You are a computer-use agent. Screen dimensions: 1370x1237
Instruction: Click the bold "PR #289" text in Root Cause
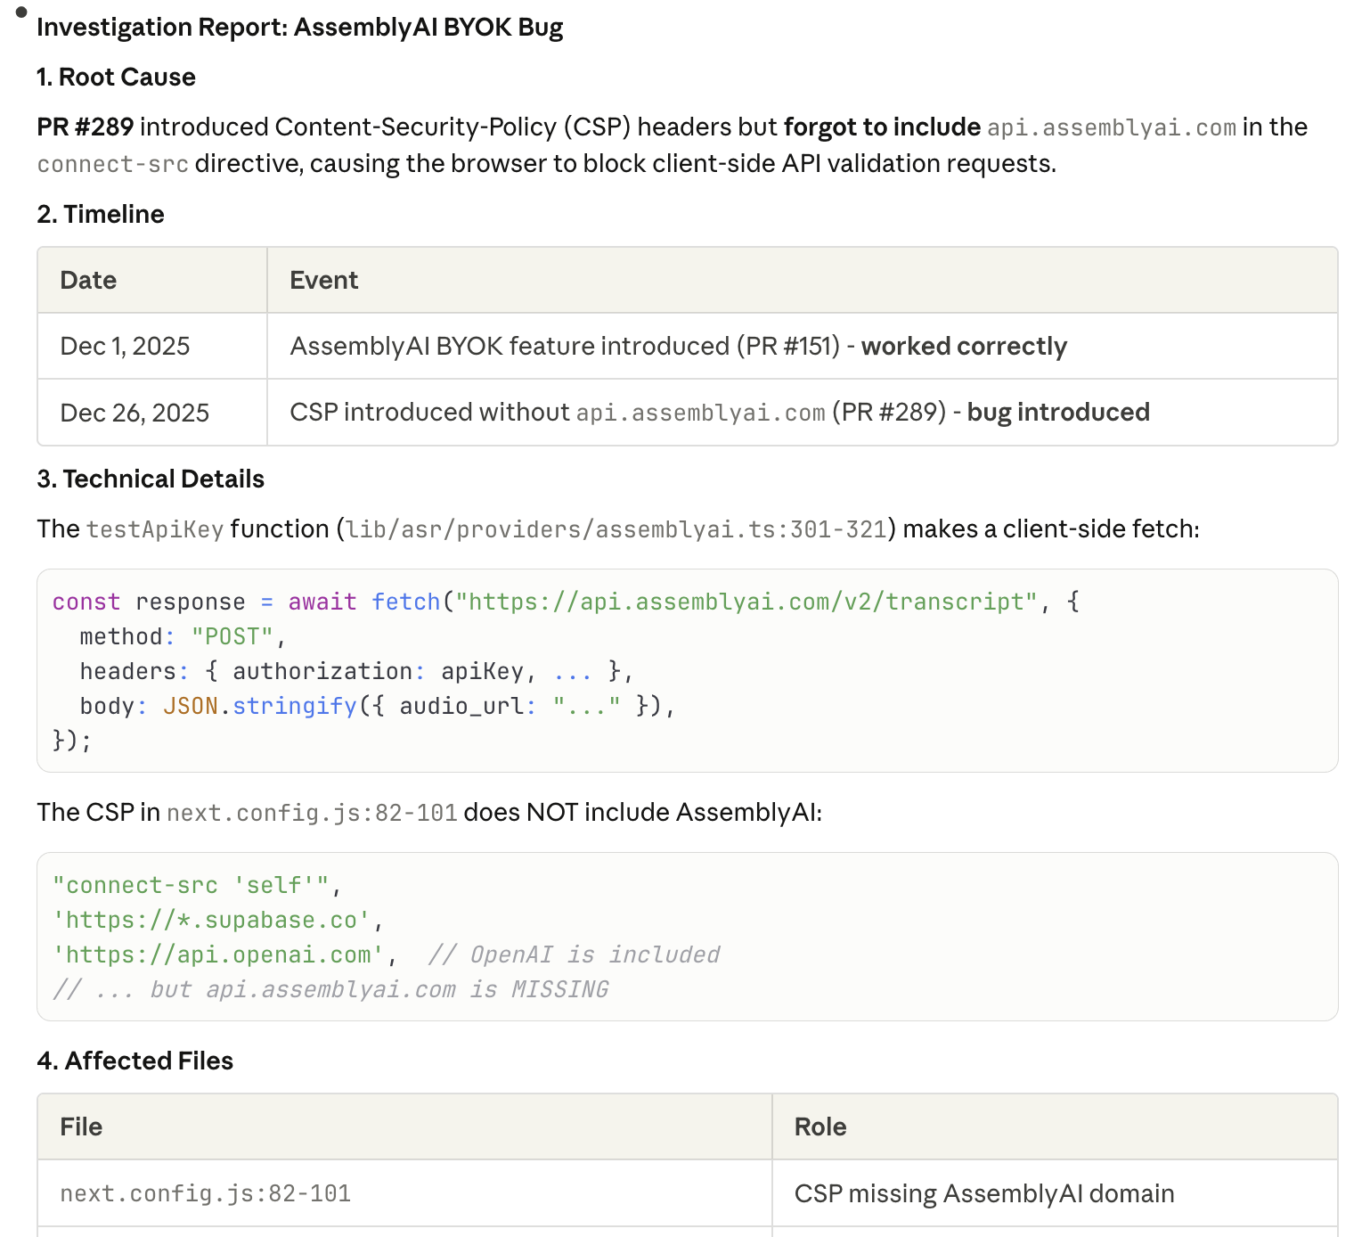pyautogui.click(x=86, y=127)
